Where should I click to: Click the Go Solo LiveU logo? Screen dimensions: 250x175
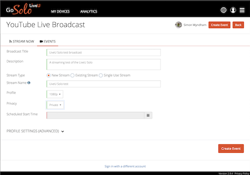23,9
